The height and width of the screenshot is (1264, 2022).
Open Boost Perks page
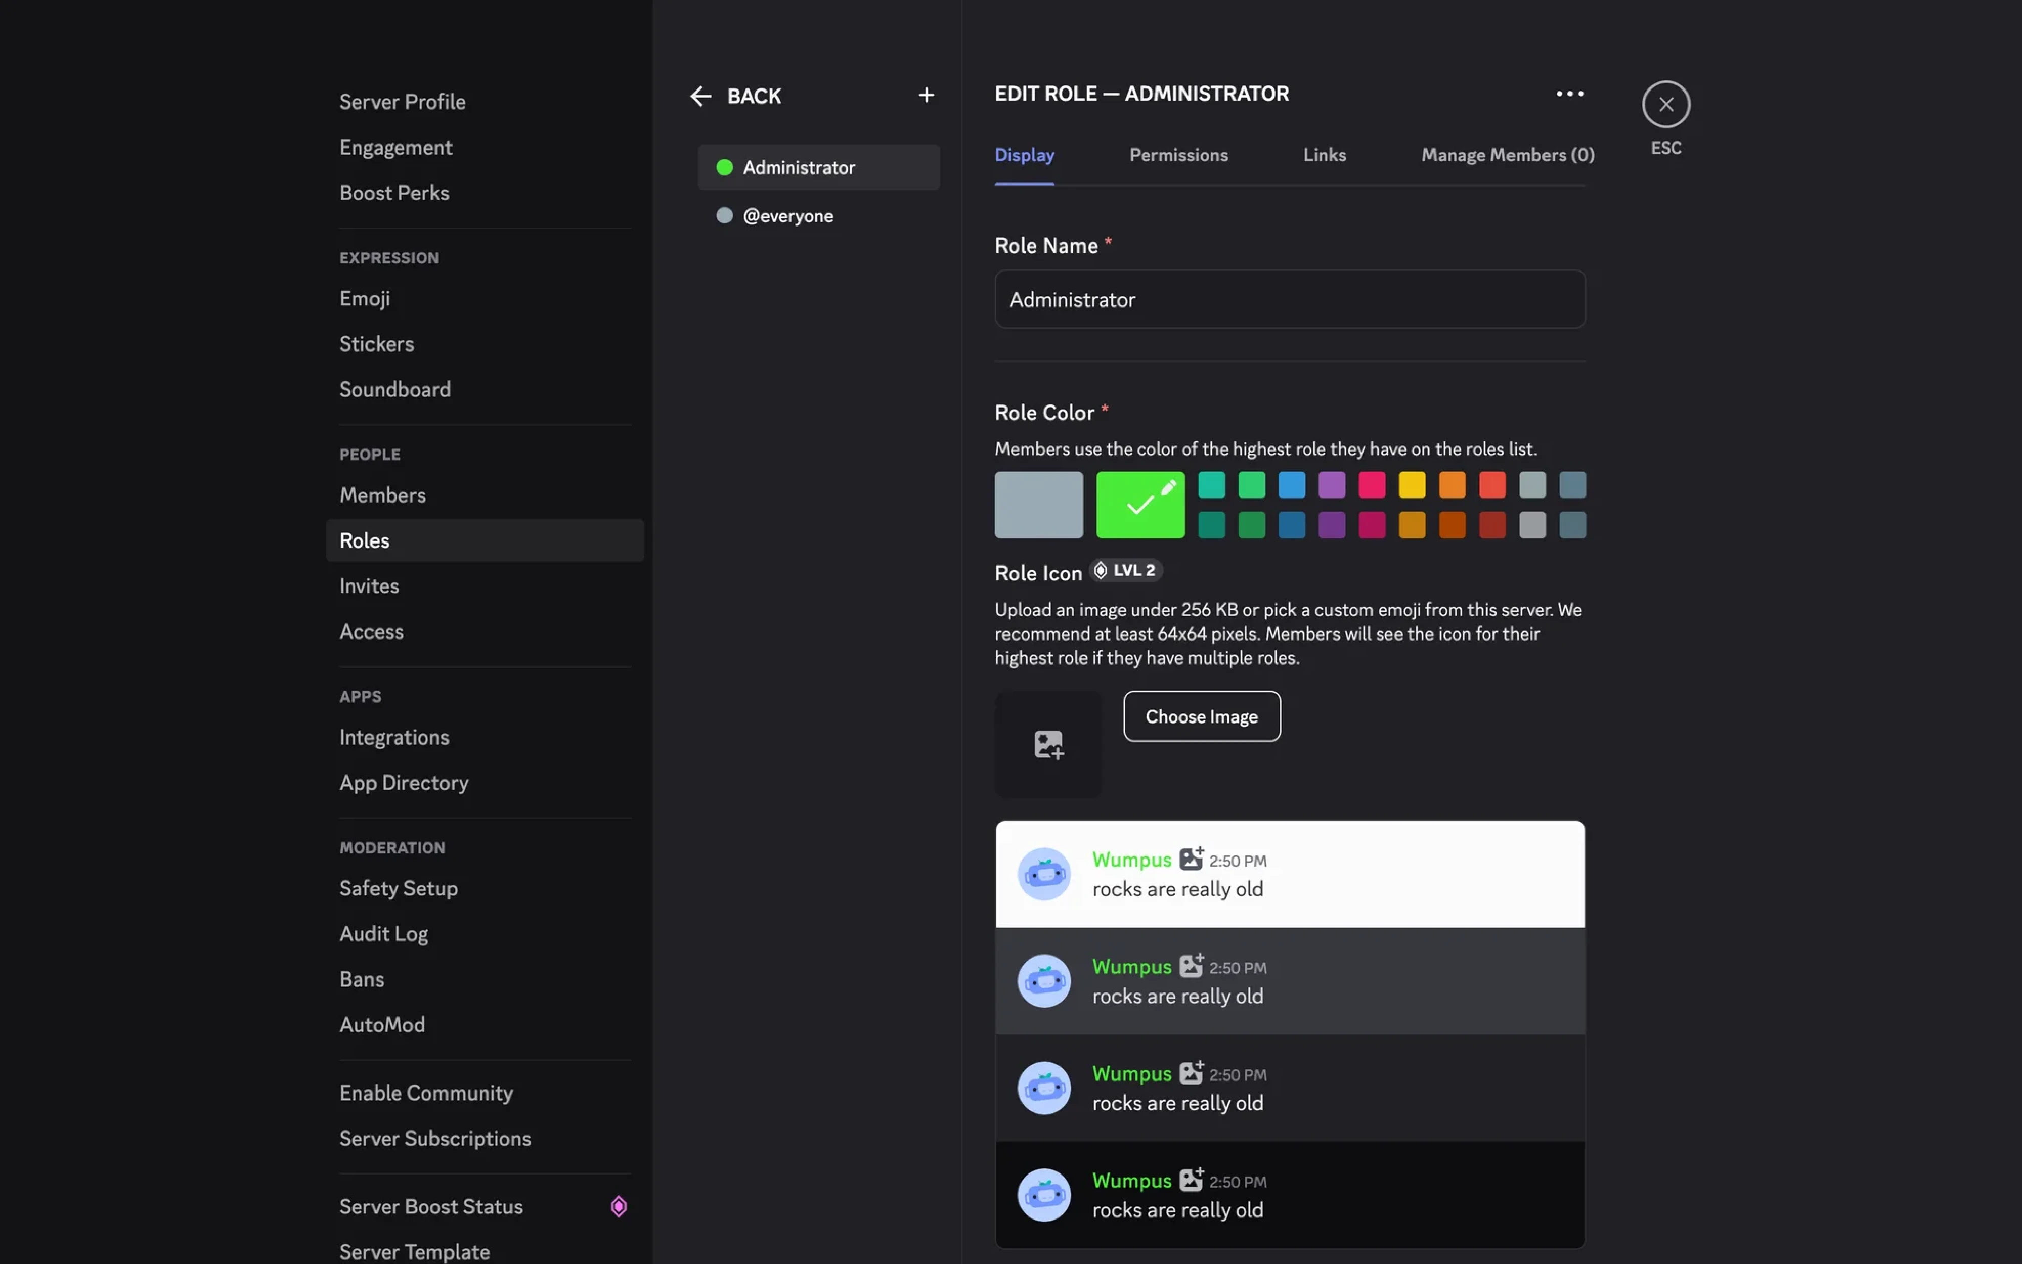[x=485, y=193]
